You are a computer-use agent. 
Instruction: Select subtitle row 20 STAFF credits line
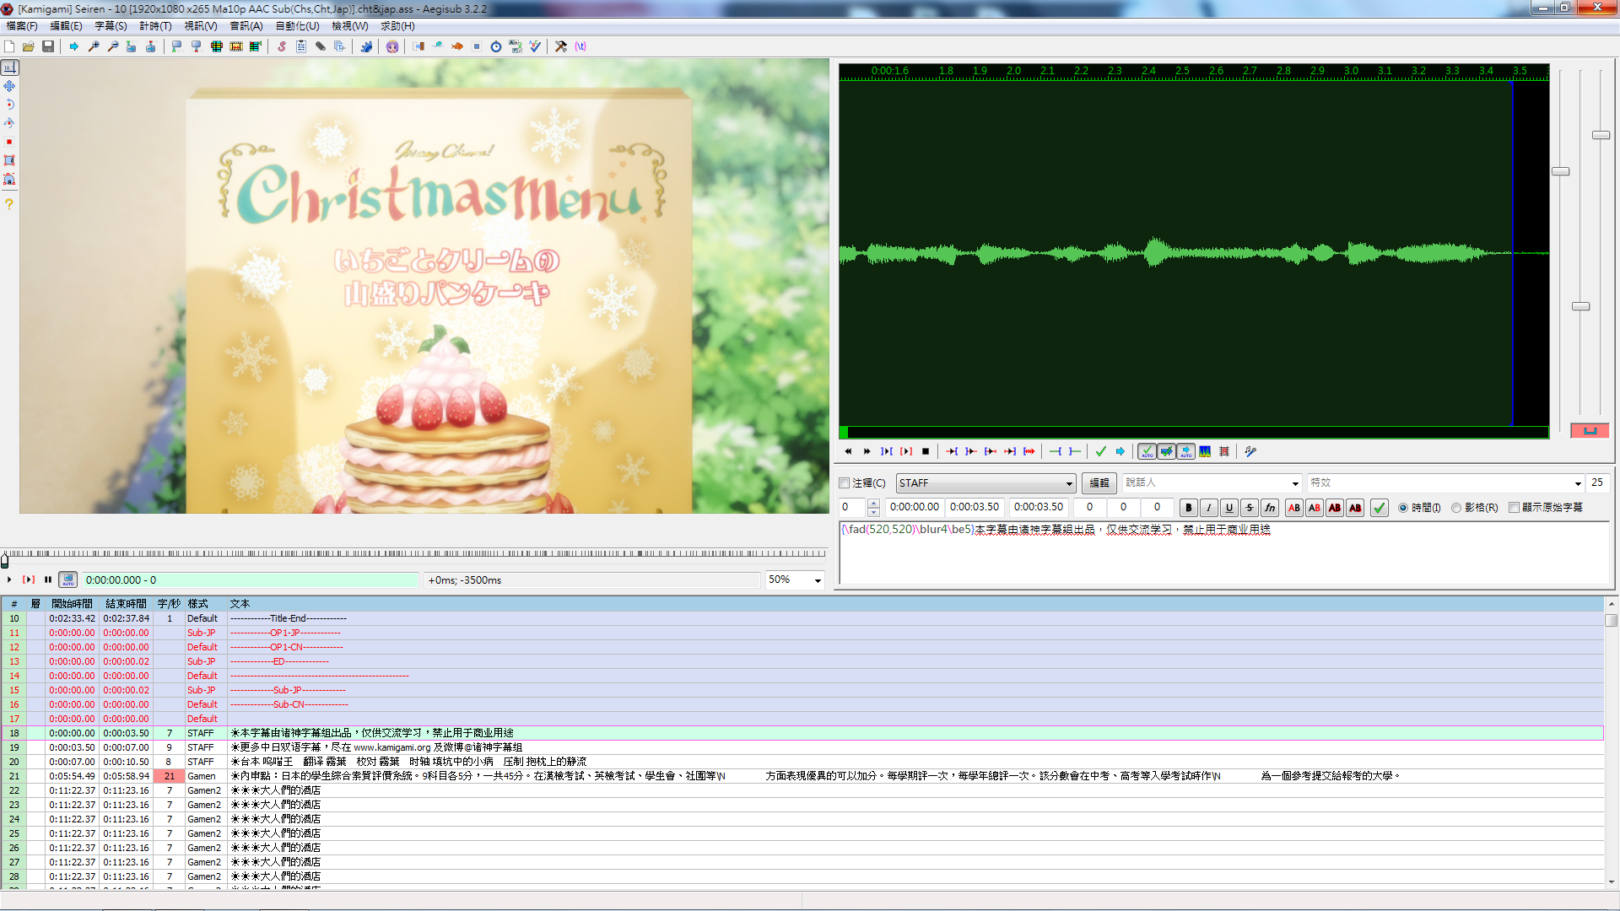point(802,762)
